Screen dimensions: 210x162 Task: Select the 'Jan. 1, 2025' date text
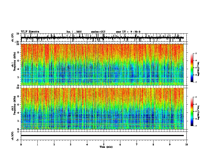tap(74, 32)
